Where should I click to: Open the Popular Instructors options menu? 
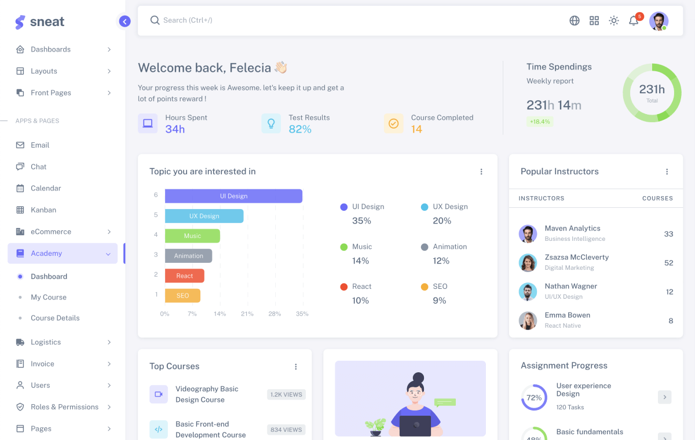tap(667, 171)
